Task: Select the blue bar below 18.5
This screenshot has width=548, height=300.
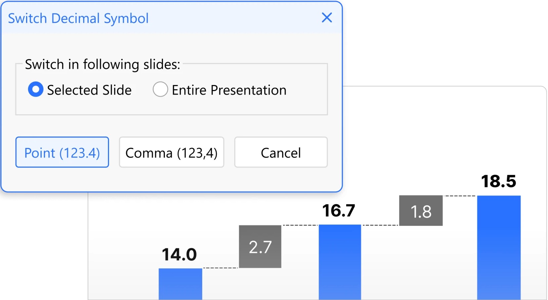Action: [499, 247]
